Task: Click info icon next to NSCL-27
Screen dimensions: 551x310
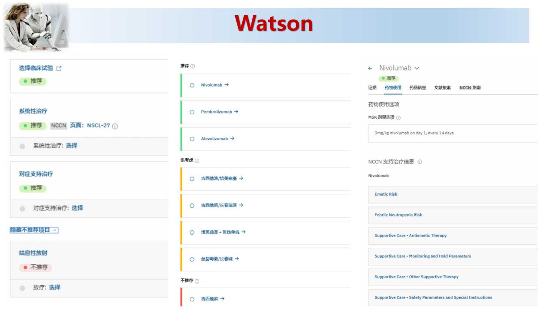Action: tap(115, 126)
